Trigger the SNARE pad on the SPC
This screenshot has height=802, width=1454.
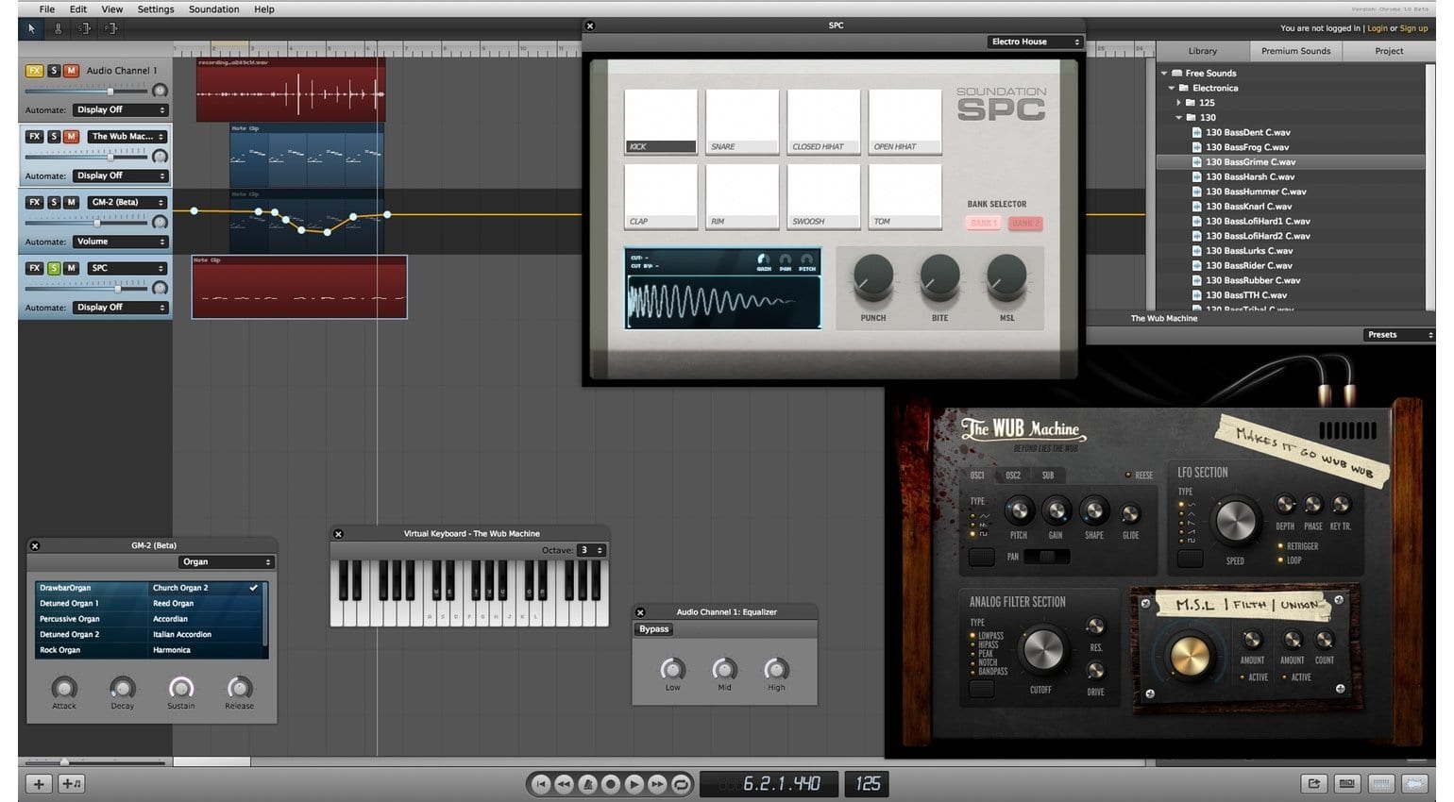click(742, 122)
